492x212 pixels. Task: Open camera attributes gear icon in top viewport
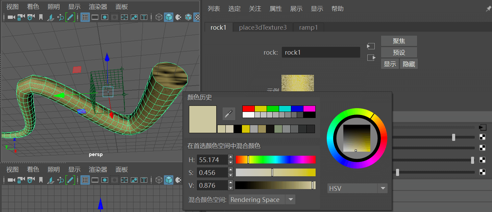pyautogui.click(x=31, y=17)
